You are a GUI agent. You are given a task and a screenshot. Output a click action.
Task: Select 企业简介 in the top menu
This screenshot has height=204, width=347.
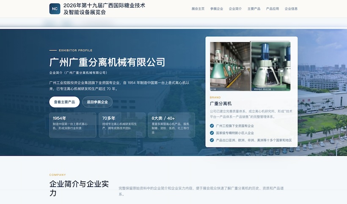coord(235,9)
